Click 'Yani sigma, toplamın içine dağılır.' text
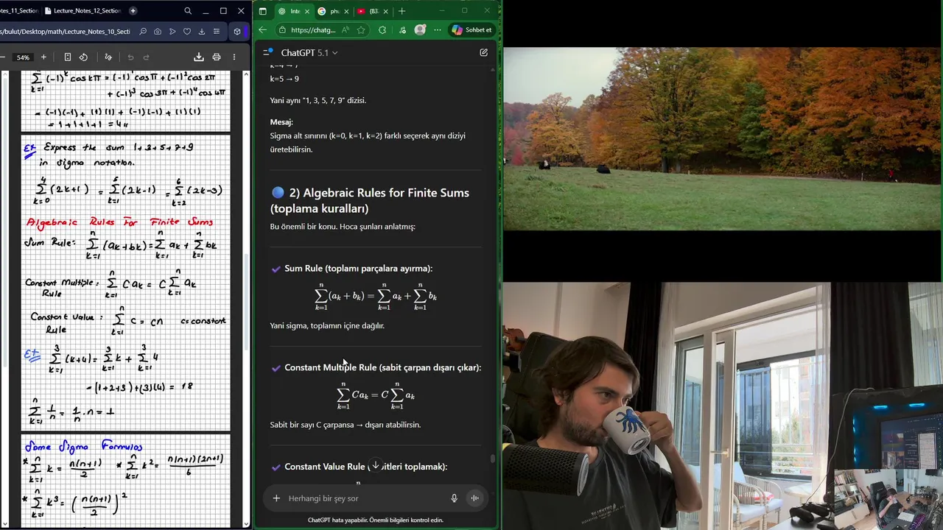Screen dimensions: 943x530 [327, 325]
